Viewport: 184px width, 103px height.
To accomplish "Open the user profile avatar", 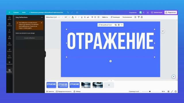I will click(141, 12).
